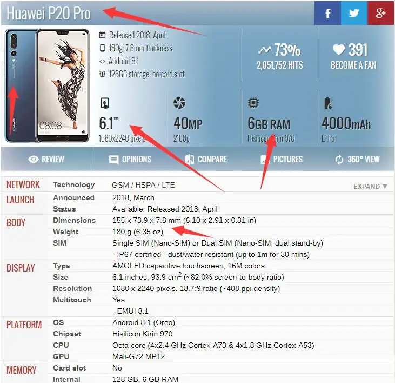
Task: Select the AMOLED capacitive touchscreen text
Action: tap(189, 266)
